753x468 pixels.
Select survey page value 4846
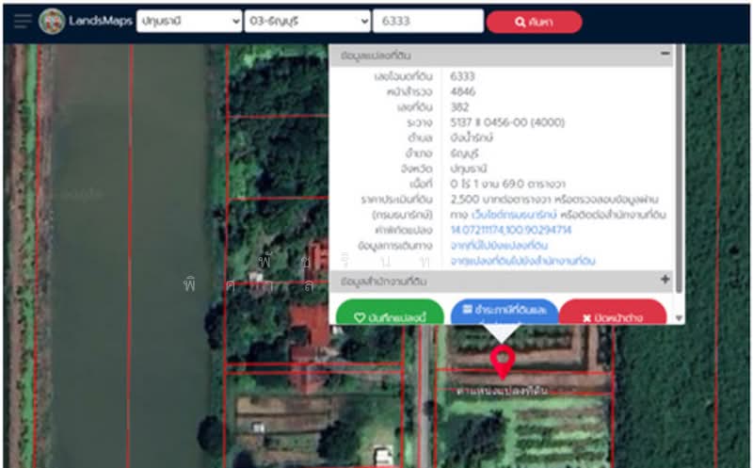coord(462,91)
